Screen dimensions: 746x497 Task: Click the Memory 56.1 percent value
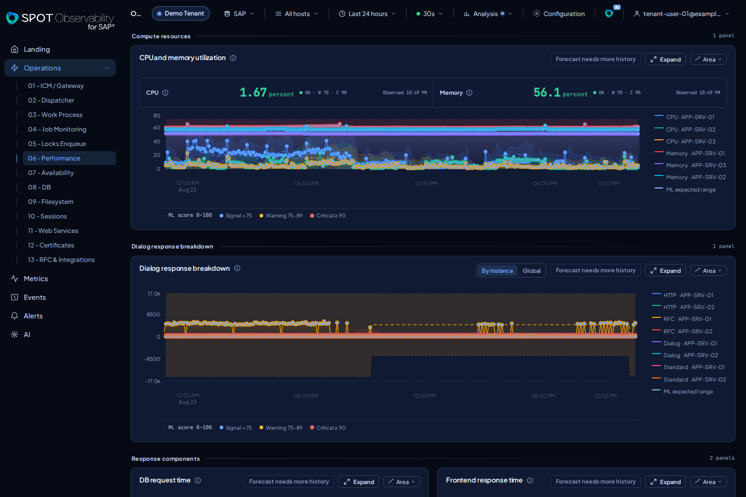561,93
